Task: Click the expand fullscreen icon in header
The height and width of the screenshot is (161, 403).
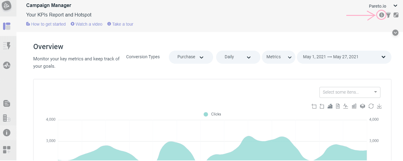Action: click(396, 15)
